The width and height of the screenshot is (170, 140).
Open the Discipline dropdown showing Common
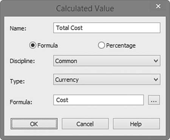[x=107, y=61]
